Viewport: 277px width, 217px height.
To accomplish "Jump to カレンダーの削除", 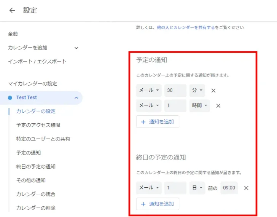I will [36, 208].
